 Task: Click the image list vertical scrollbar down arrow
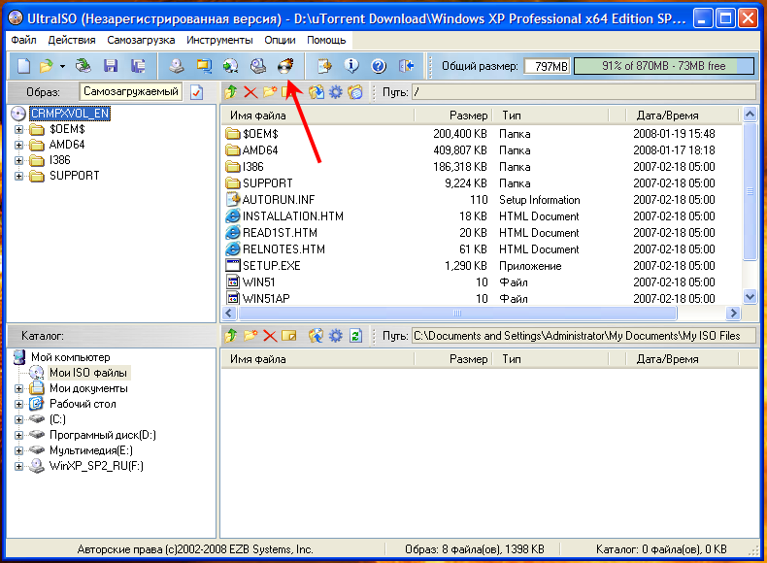pos(750,296)
